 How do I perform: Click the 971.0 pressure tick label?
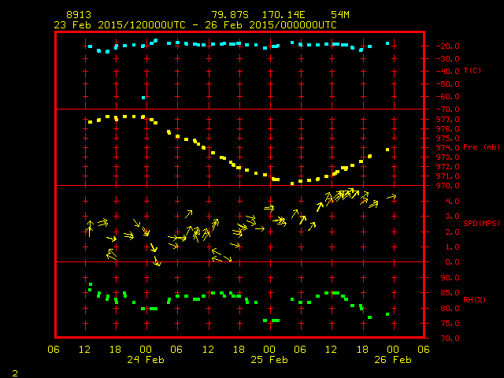[448, 176]
